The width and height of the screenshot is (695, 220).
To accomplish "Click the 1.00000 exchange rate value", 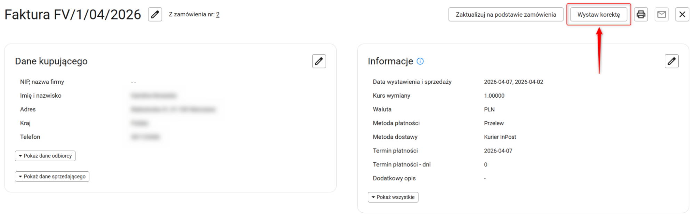I will coord(494,96).
